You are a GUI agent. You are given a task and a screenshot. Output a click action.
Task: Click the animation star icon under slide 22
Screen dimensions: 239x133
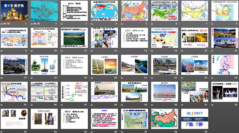pyautogui.click(x=152, y=78)
